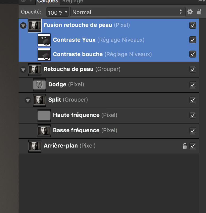Select the Arrière-plan layer

point(109,146)
